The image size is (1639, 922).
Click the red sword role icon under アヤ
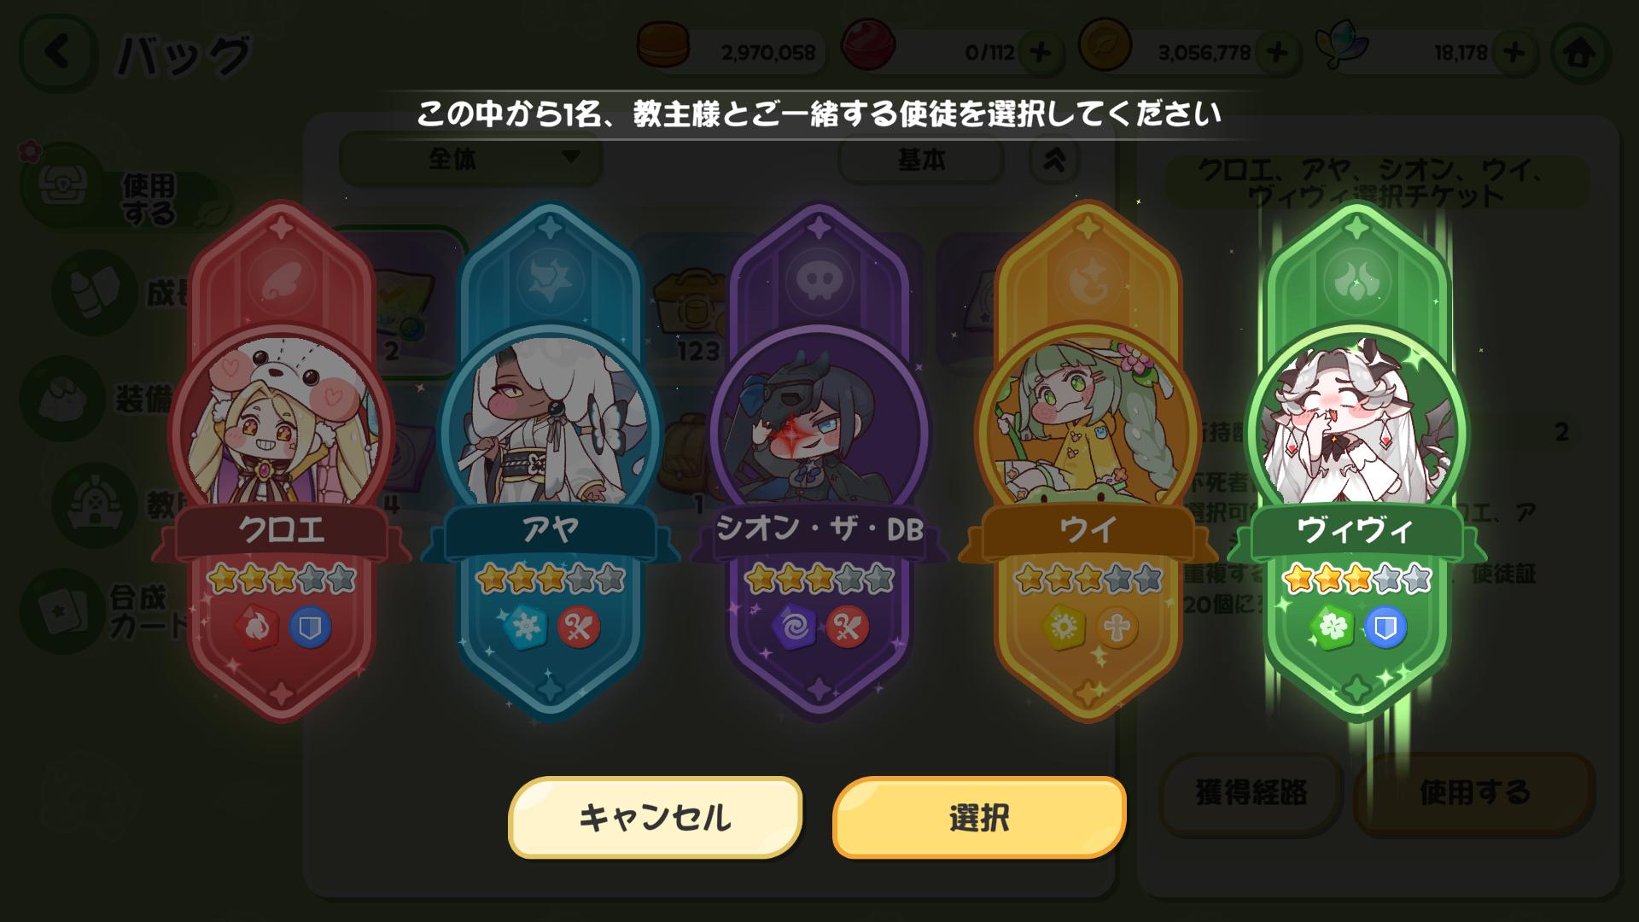point(579,627)
